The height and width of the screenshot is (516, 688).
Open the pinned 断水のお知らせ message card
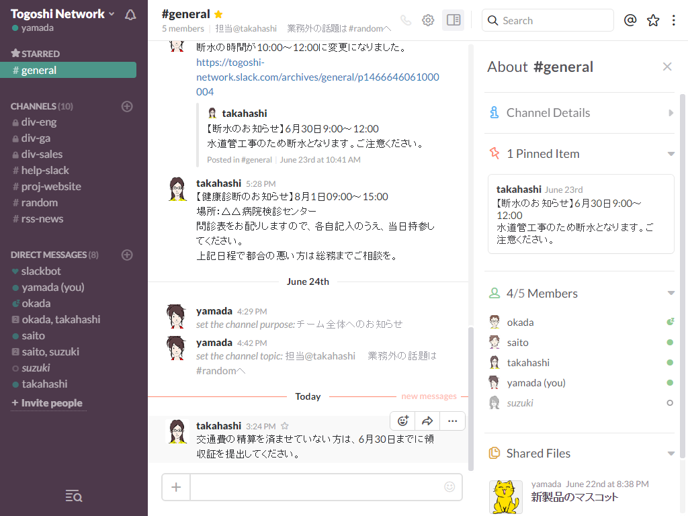coord(581,214)
